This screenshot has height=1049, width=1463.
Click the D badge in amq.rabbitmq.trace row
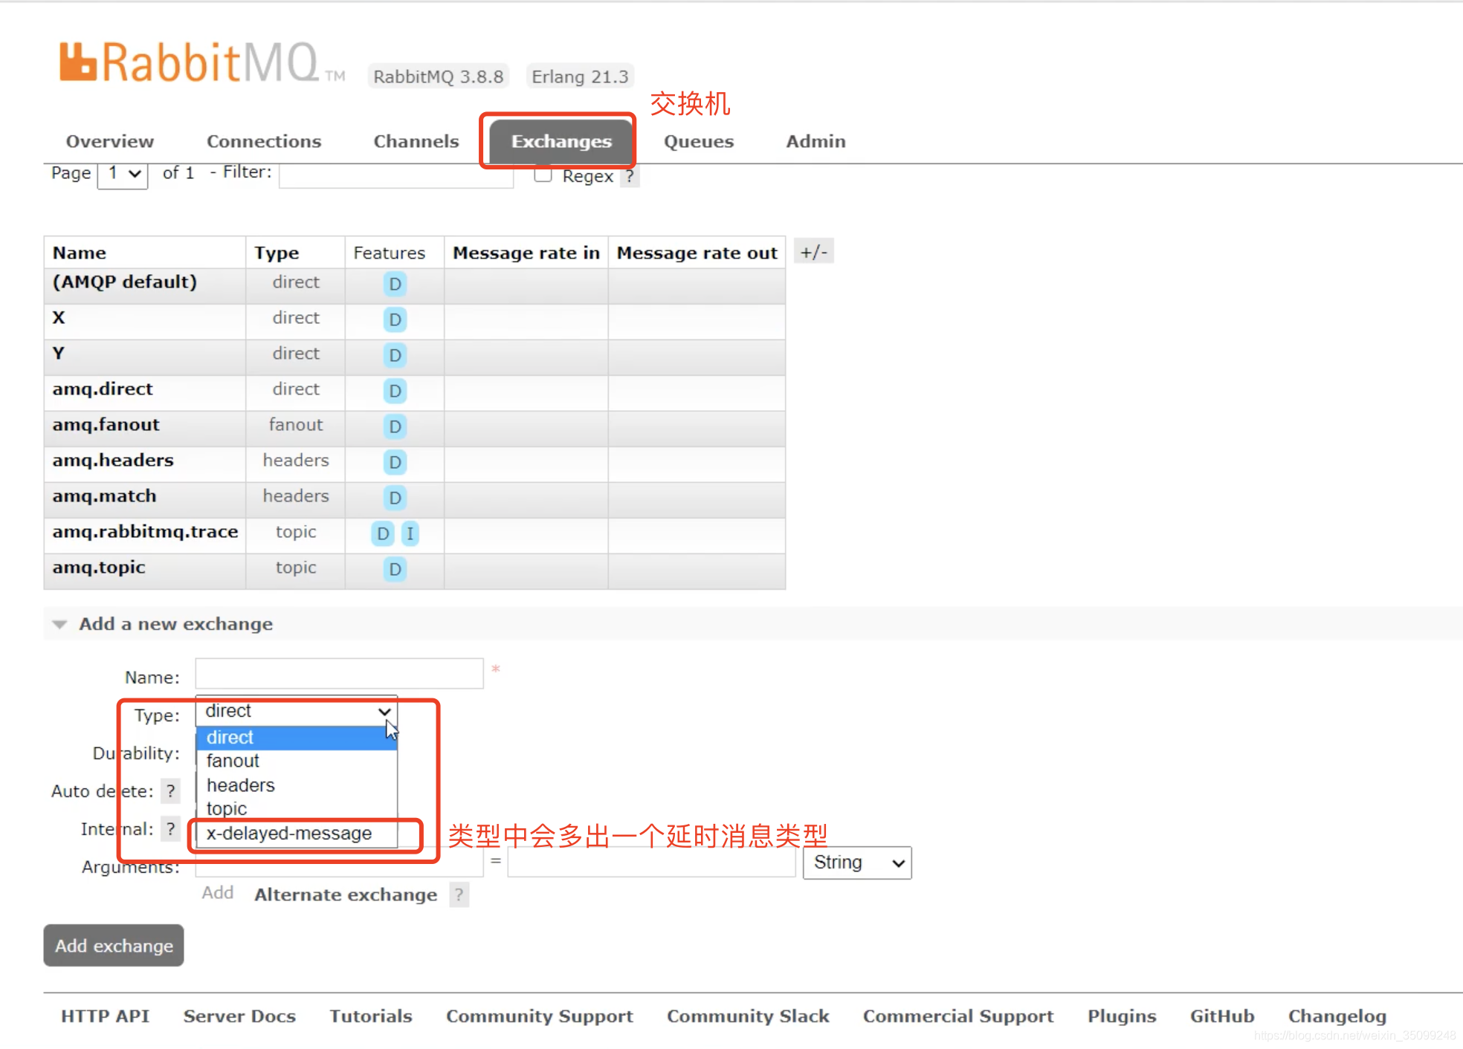click(383, 533)
